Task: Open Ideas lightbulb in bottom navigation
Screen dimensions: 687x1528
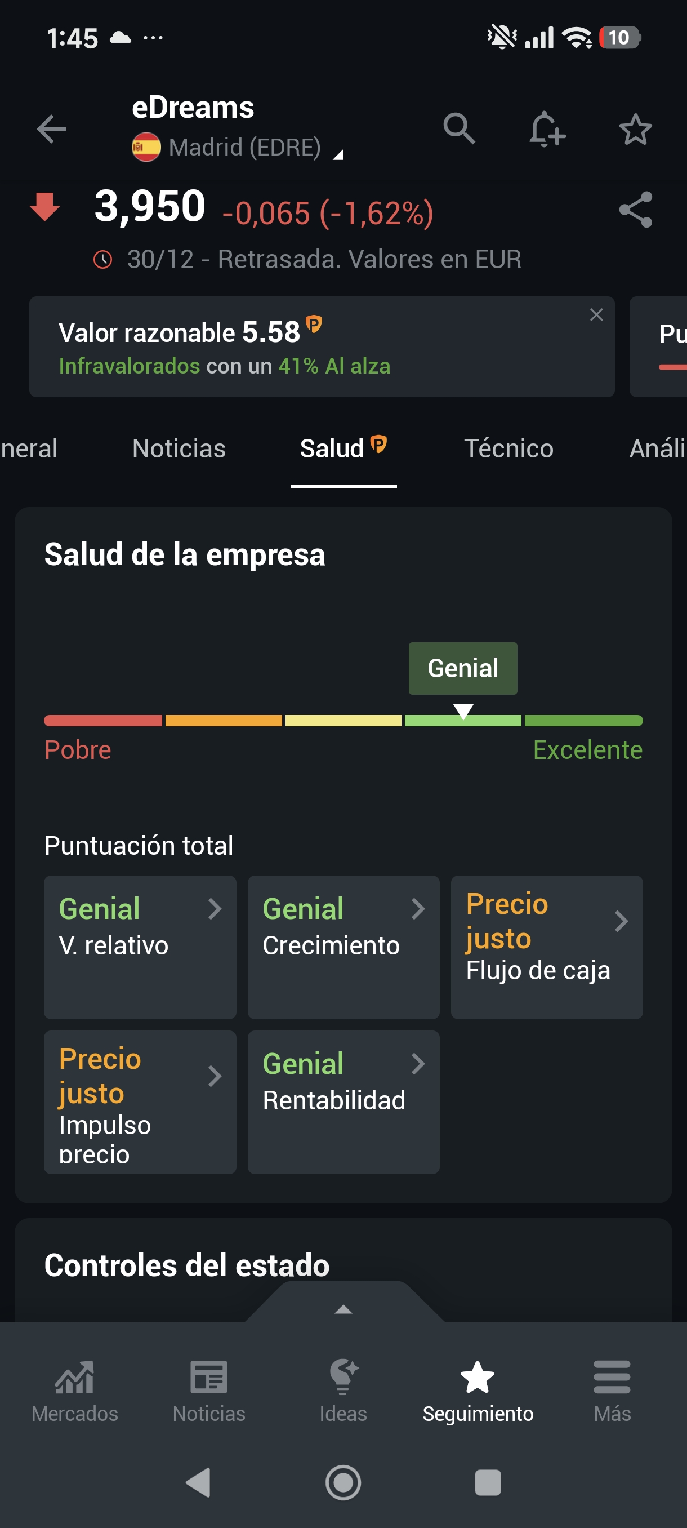Action: 343,1391
